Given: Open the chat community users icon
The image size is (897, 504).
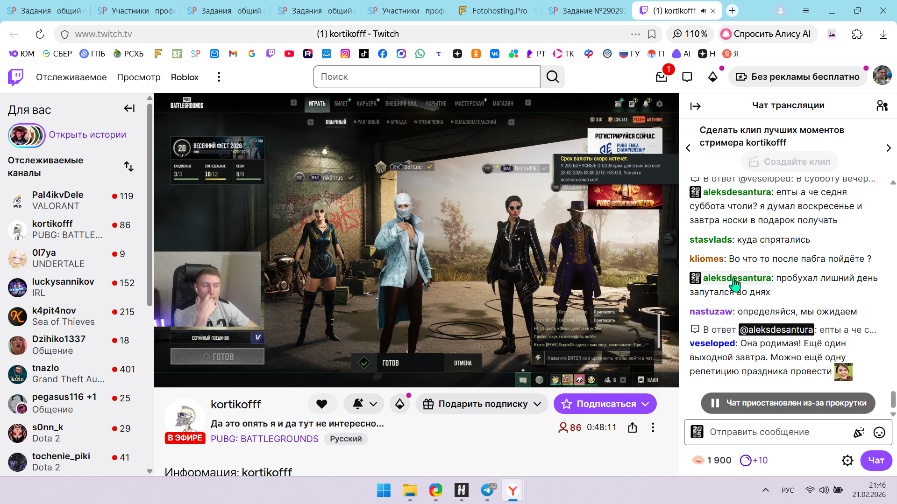Looking at the screenshot, I should point(882,106).
